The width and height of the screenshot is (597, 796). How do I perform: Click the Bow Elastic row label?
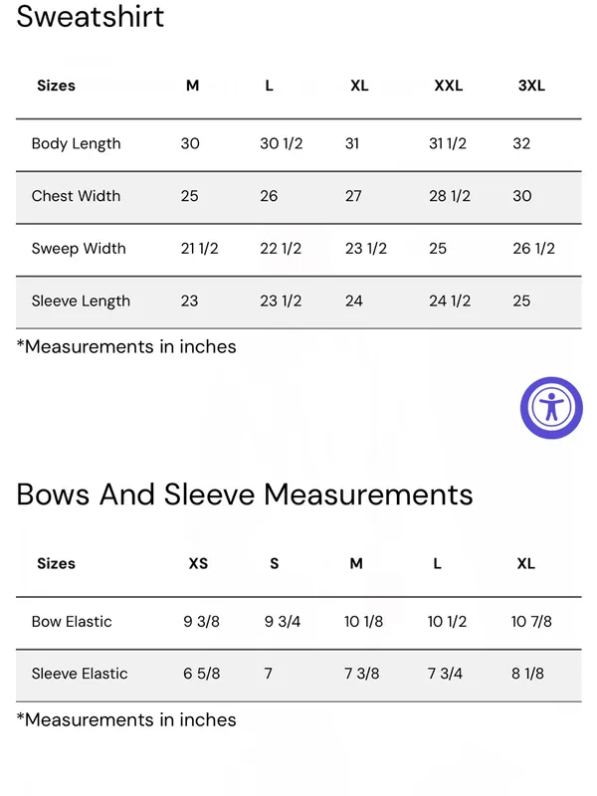click(72, 622)
